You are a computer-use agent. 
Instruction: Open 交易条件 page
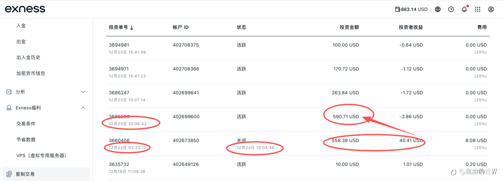click(x=26, y=124)
